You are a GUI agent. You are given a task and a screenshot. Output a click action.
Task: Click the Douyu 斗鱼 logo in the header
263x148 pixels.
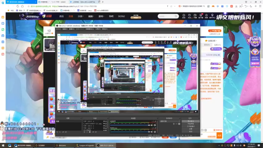(x=47, y=16)
